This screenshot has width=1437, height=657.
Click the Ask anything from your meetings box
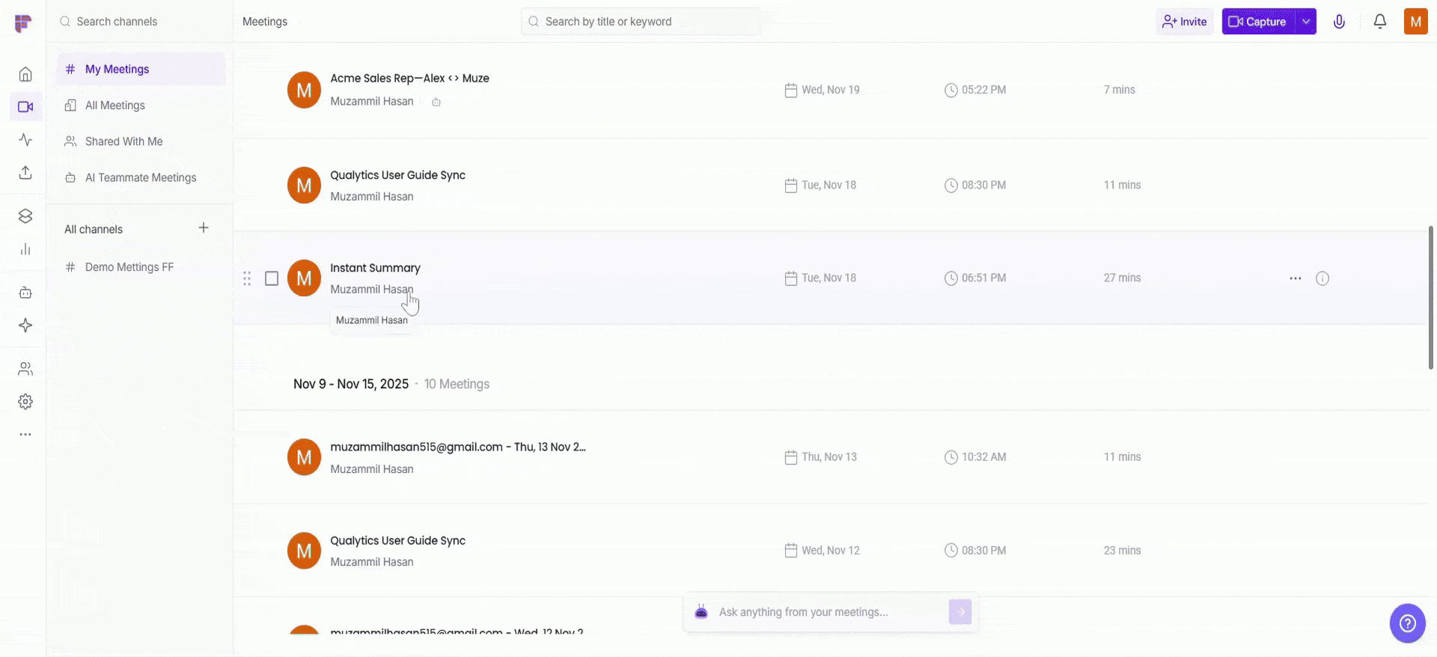[823, 612]
